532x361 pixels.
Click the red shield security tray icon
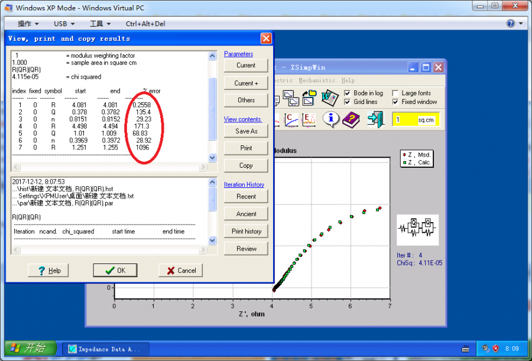click(496, 349)
